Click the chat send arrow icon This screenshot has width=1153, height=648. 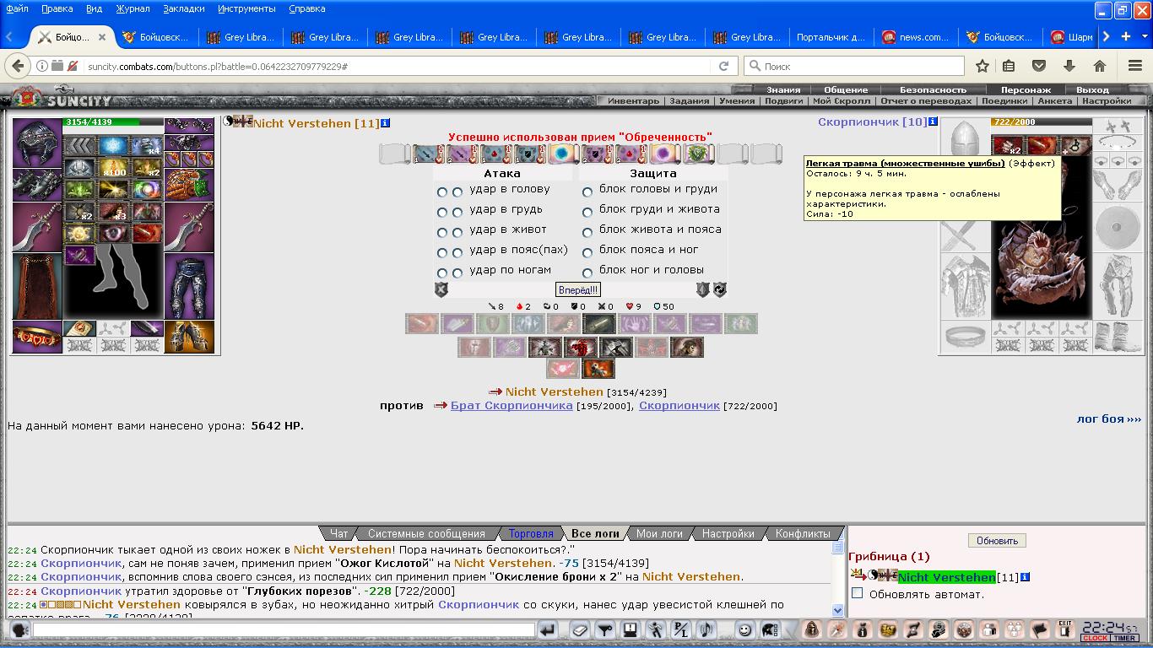tap(548, 629)
